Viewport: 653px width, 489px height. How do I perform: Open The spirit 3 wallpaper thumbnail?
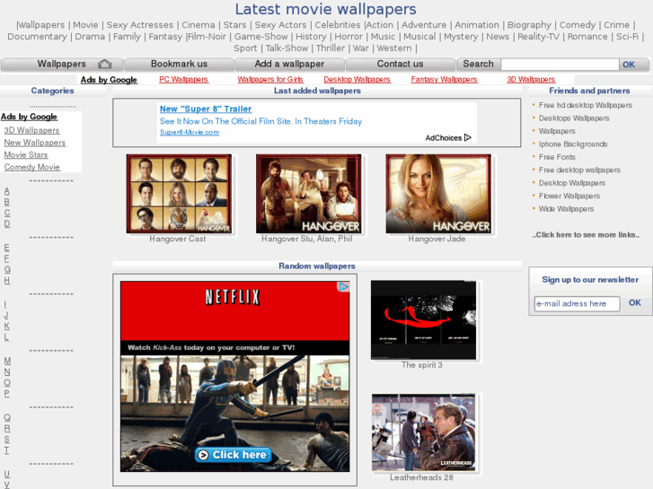[424, 319]
